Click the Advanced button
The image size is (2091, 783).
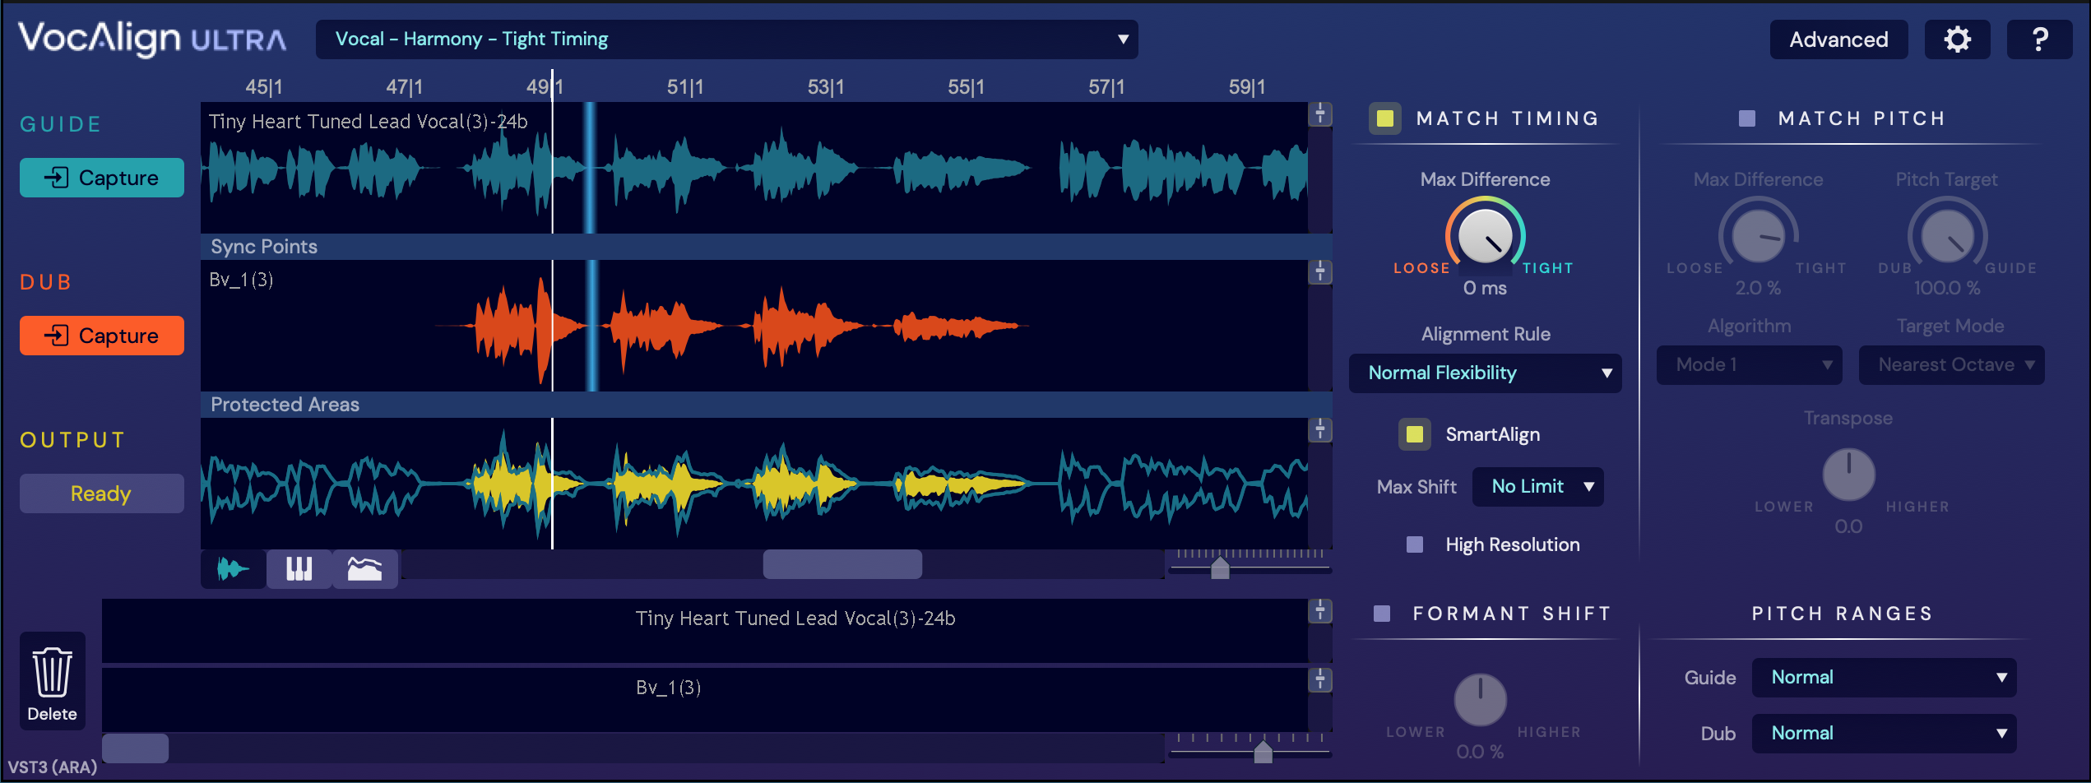(1838, 39)
